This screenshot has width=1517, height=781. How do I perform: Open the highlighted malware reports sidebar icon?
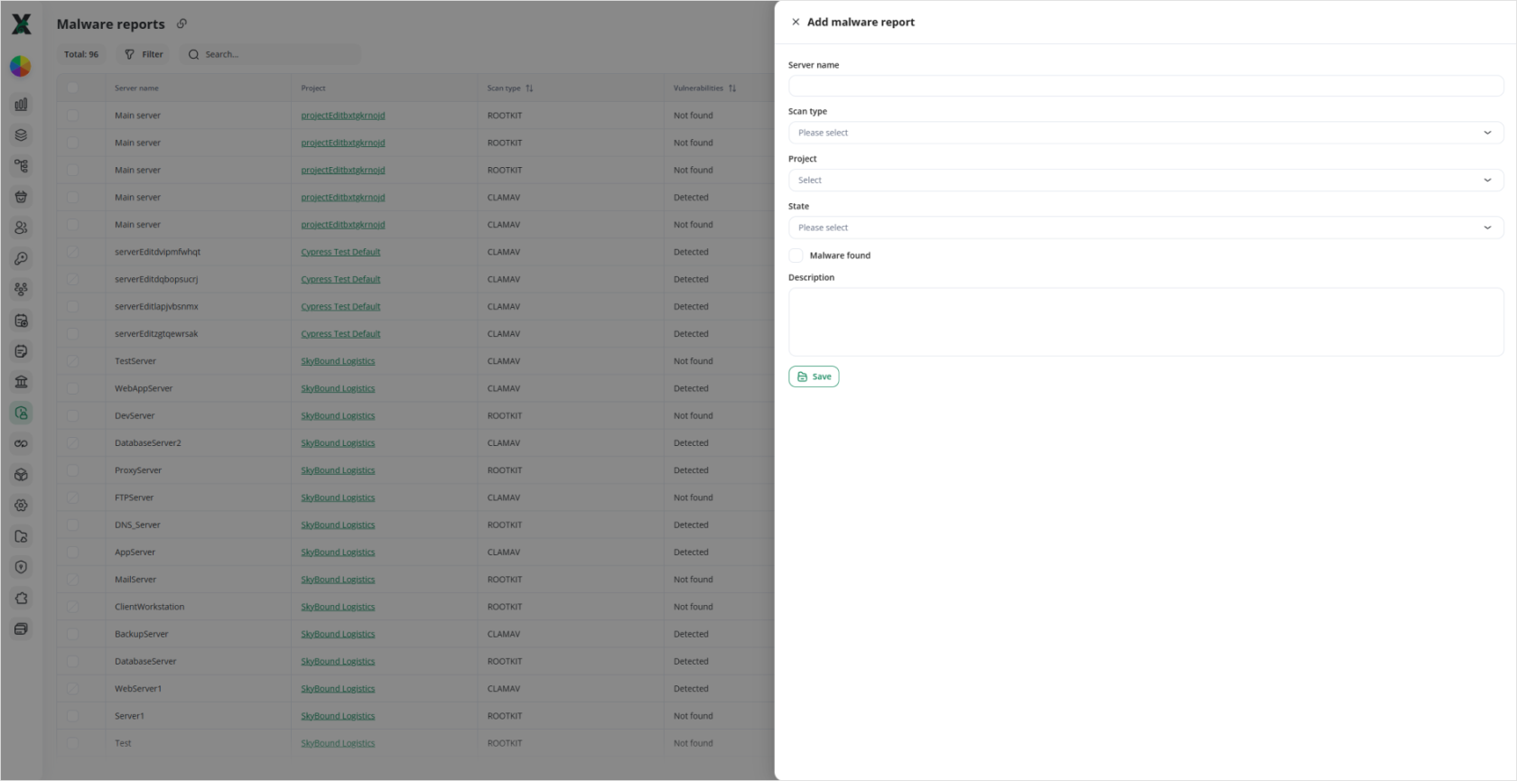pyautogui.click(x=21, y=413)
